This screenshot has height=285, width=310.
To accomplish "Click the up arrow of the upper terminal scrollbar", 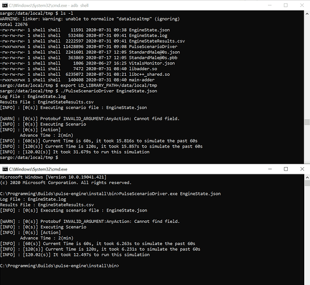I will (x=307, y=14).
